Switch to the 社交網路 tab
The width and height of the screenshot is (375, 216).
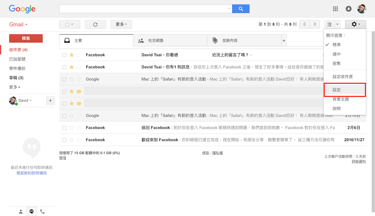(156, 40)
